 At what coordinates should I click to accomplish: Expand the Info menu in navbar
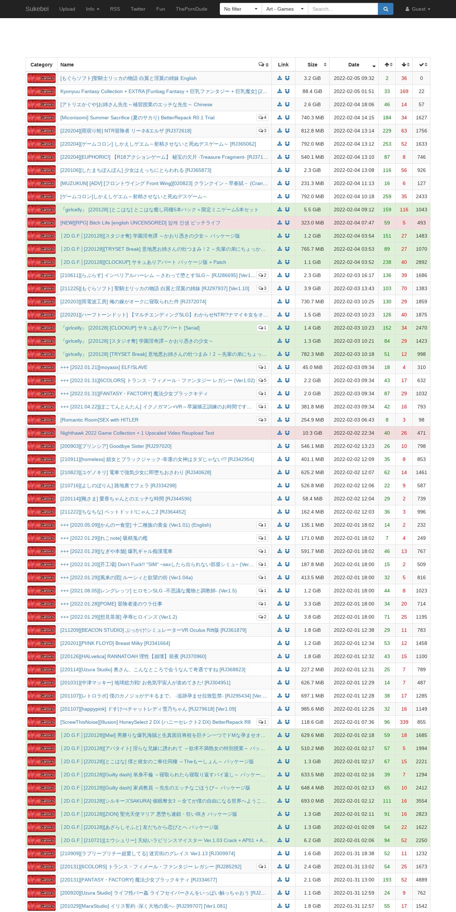[92, 9]
